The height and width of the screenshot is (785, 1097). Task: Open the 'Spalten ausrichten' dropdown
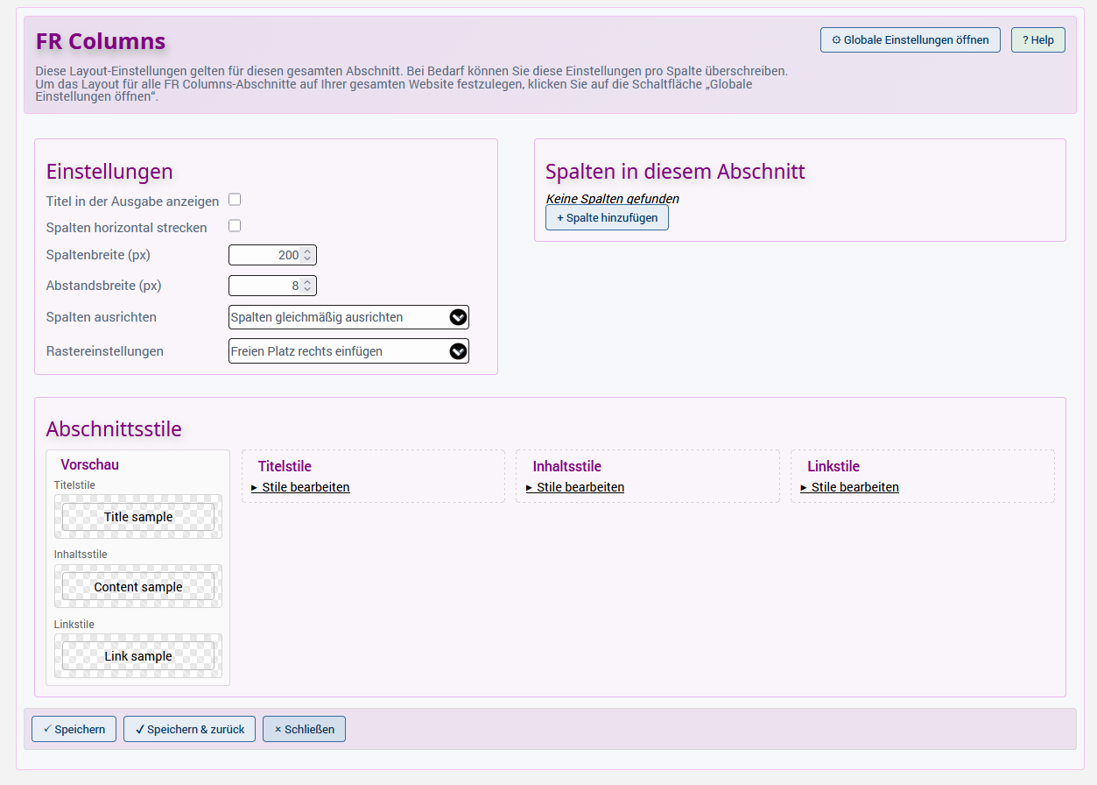[348, 317]
